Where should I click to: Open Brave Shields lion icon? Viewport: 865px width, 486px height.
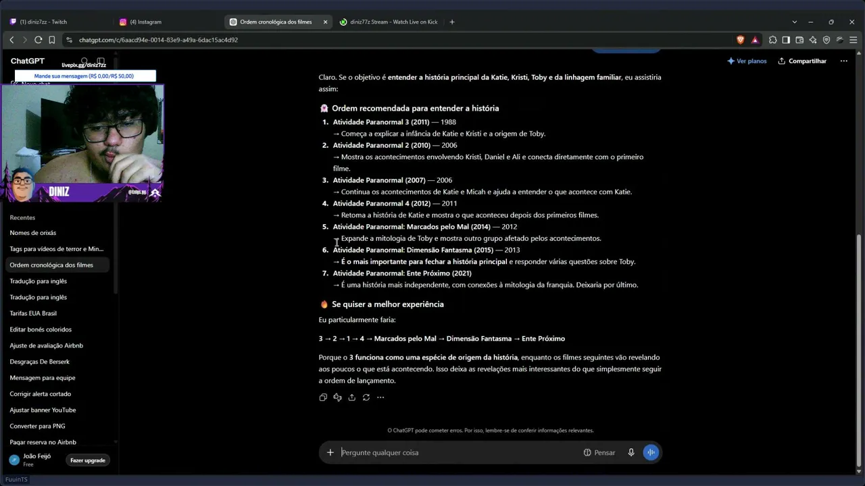pos(741,40)
